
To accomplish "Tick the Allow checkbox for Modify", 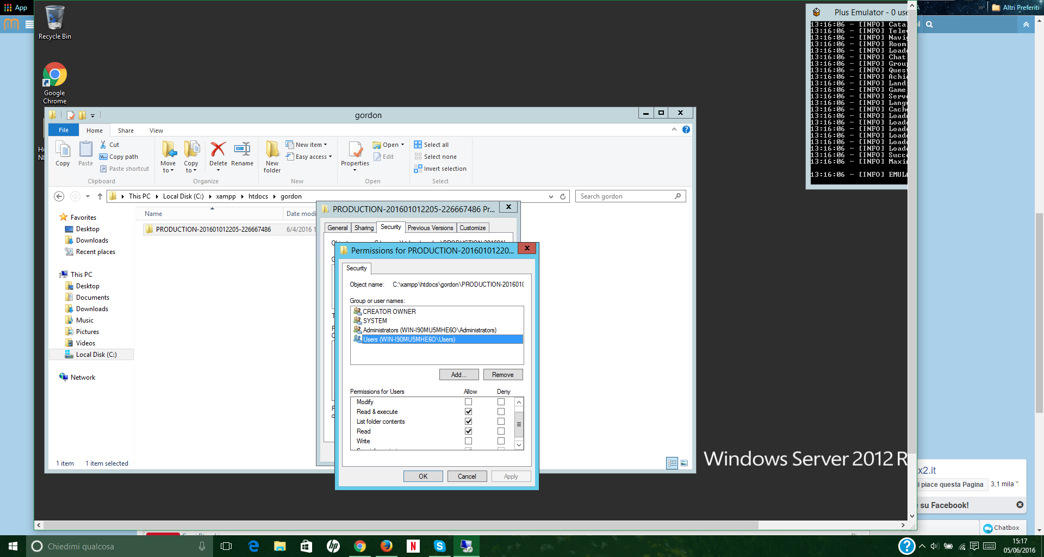I will pos(468,402).
